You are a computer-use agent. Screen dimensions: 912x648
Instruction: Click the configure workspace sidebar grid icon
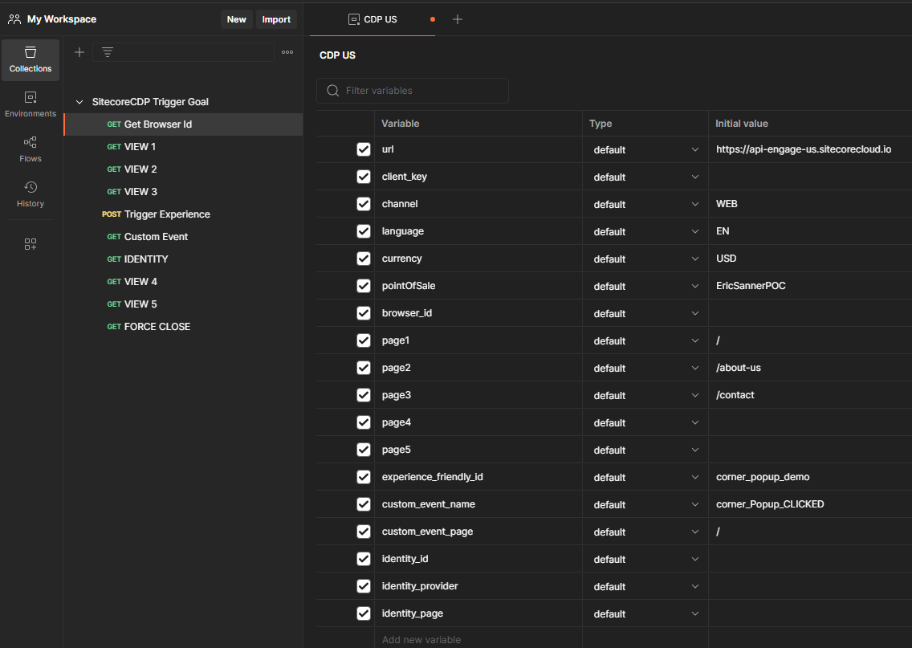point(31,244)
